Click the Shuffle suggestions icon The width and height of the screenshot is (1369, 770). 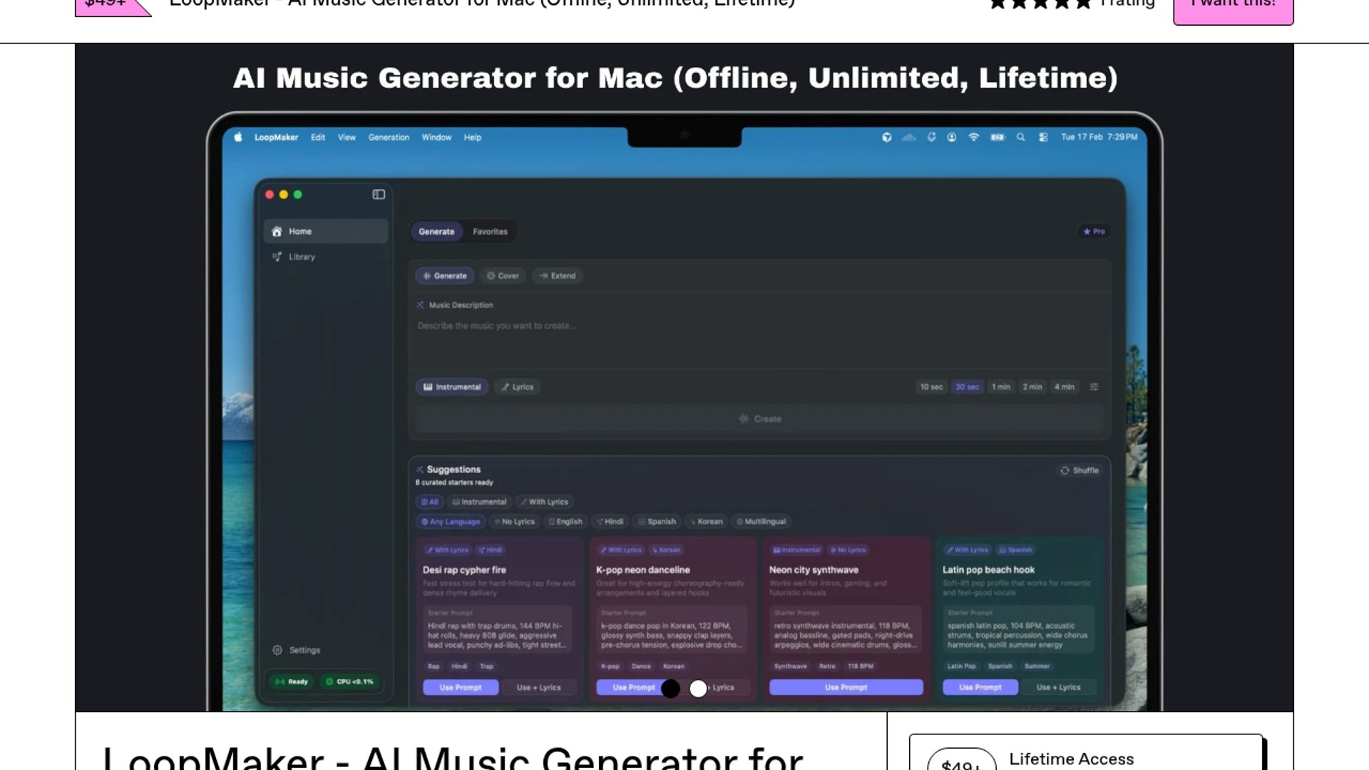click(1065, 471)
